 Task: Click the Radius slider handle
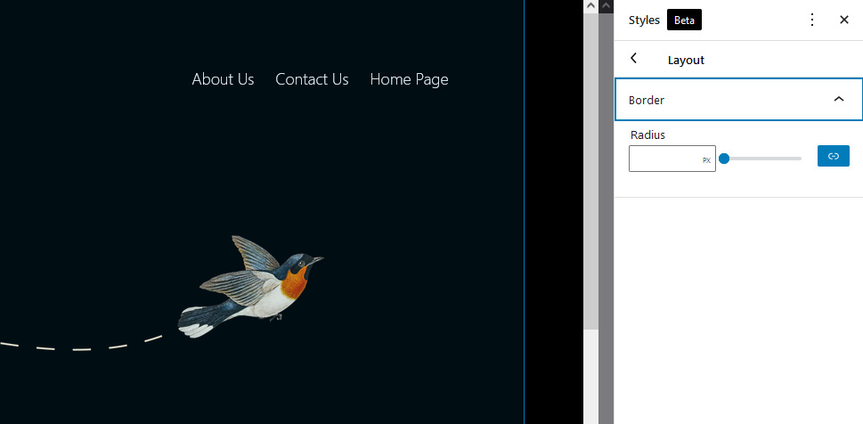tap(724, 159)
